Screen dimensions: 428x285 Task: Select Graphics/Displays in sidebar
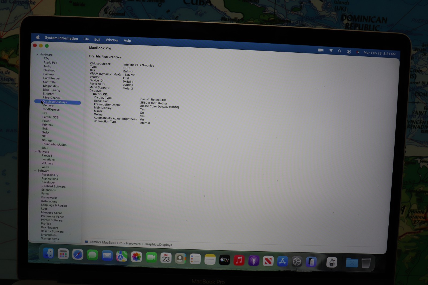click(x=58, y=102)
